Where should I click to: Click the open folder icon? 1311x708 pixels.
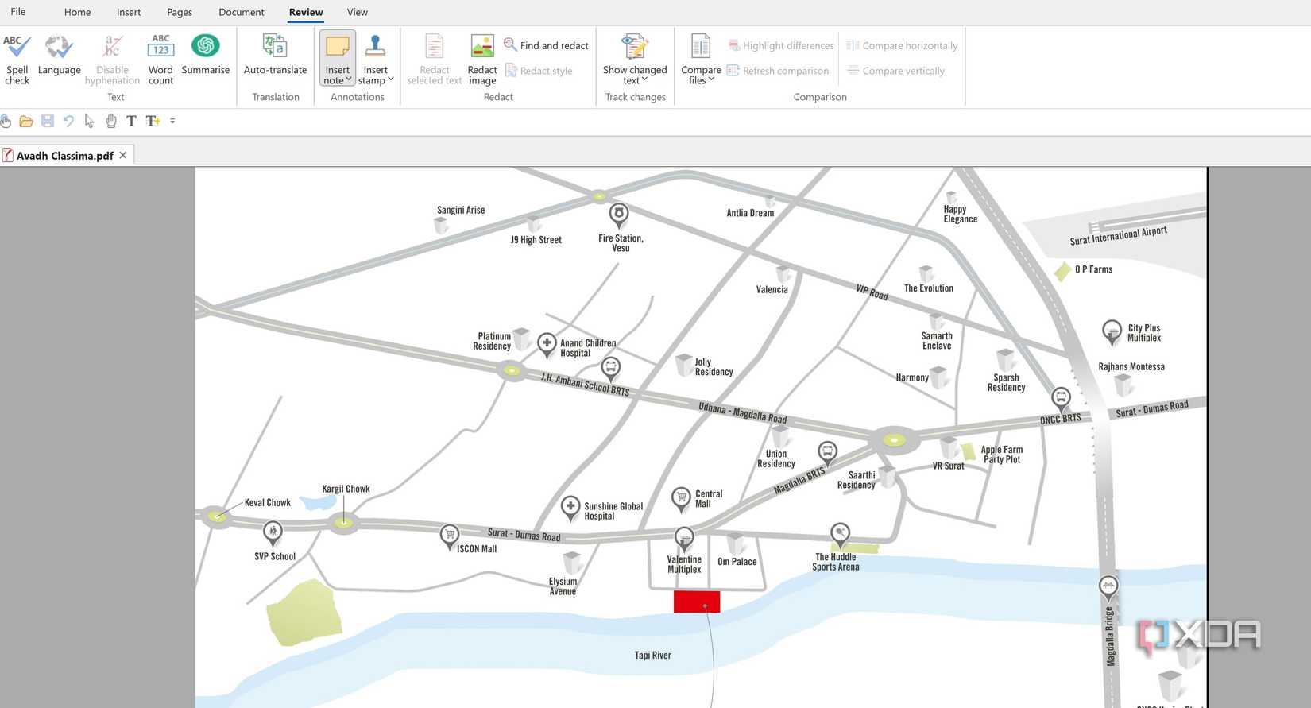pyautogui.click(x=26, y=121)
